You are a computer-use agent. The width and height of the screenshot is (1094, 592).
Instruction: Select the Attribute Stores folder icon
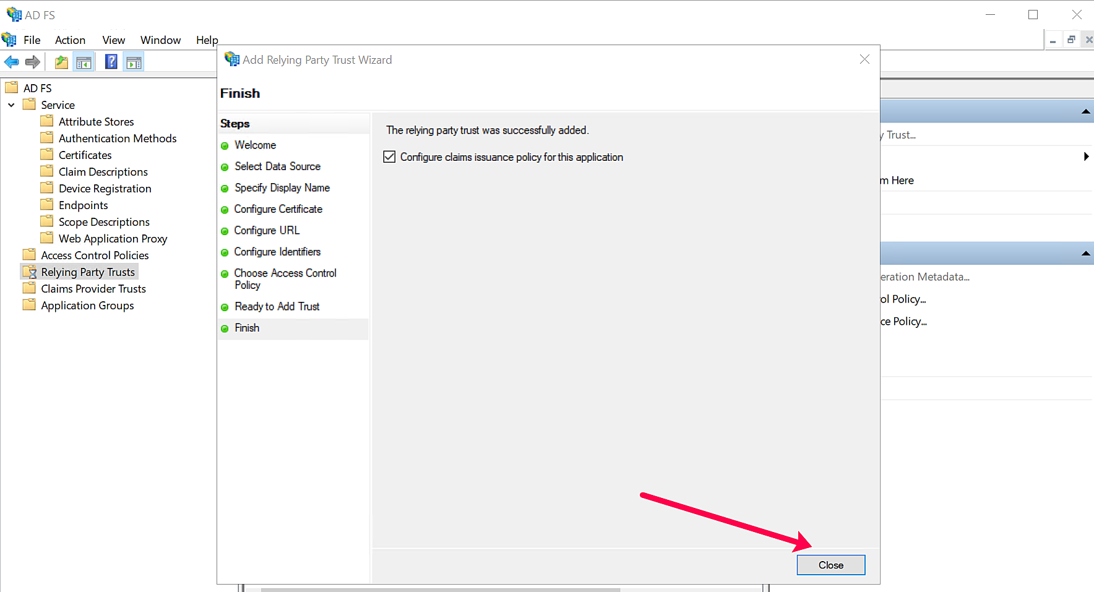47,121
